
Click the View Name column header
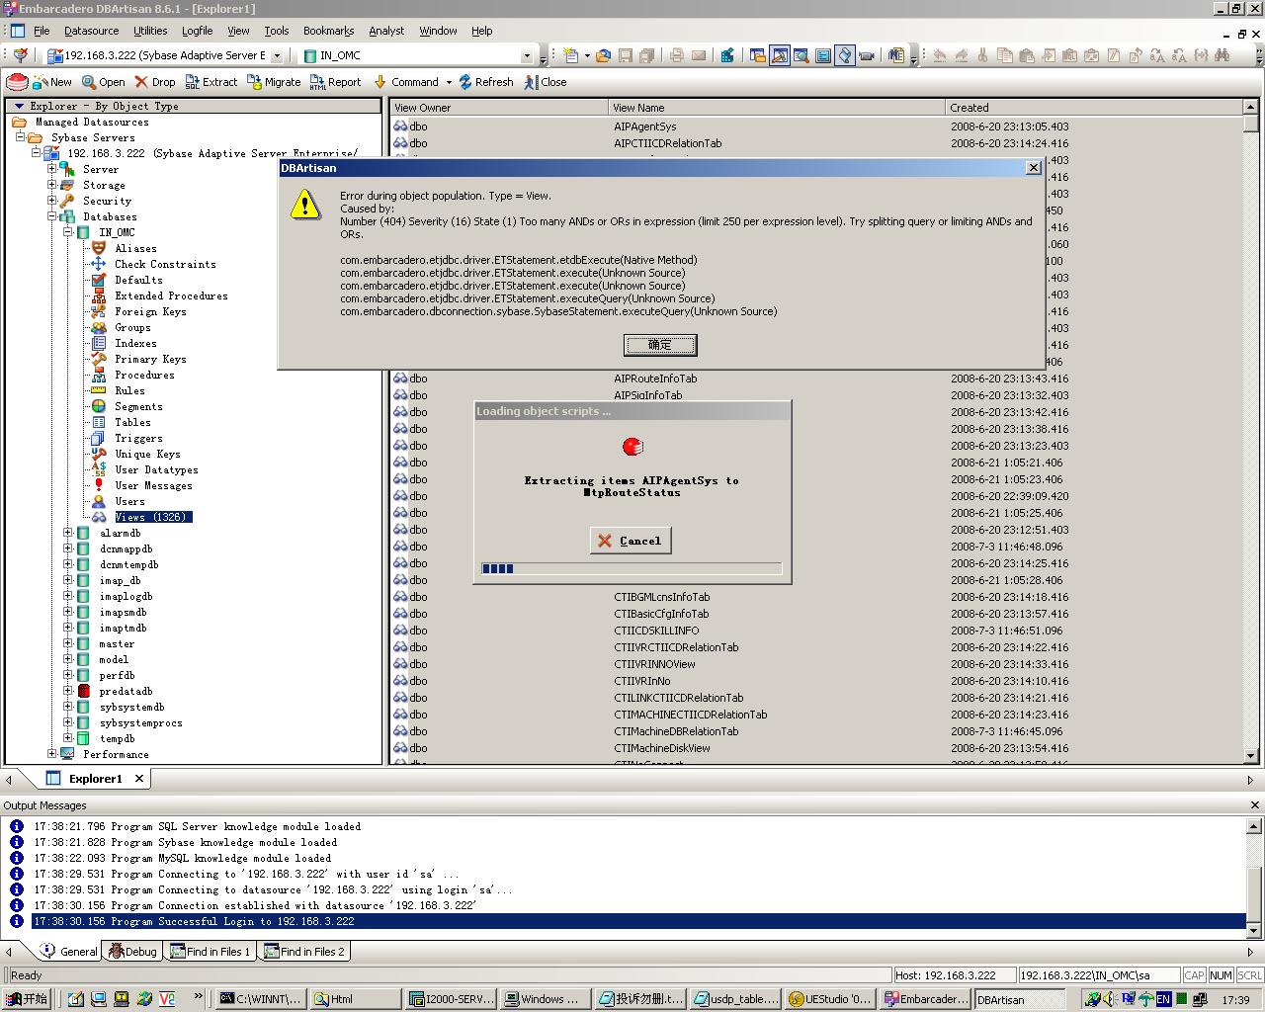tap(776, 108)
